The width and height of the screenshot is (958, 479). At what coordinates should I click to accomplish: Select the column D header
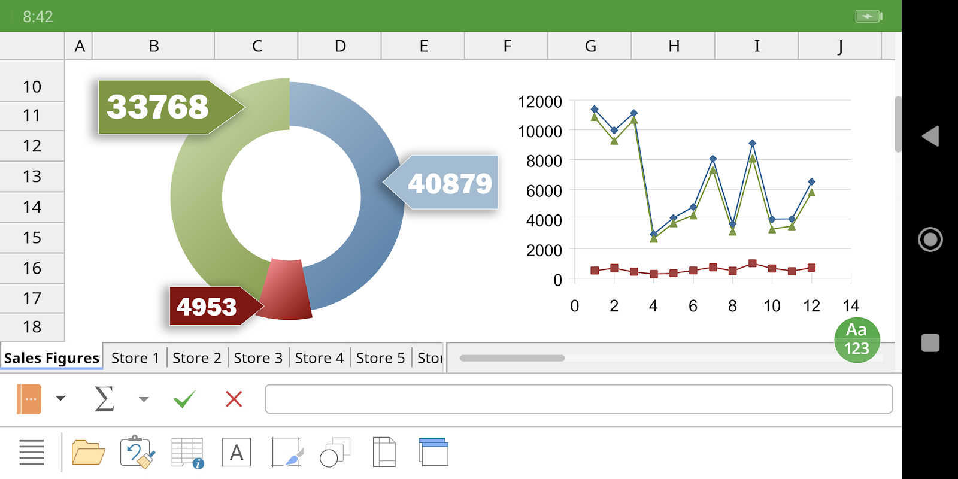click(340, 46)
